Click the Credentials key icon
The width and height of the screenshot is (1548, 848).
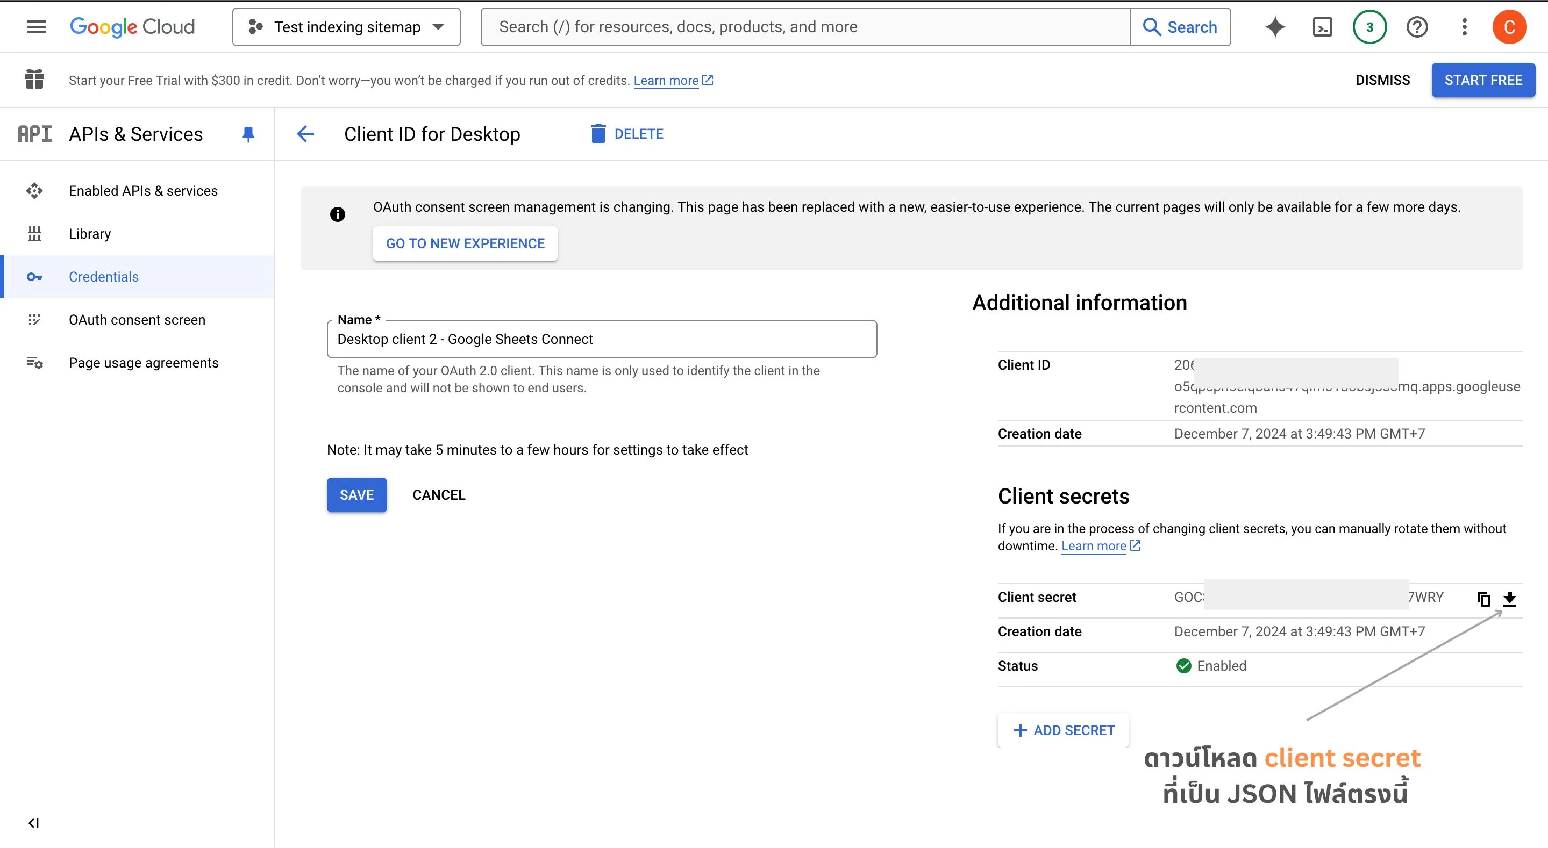tap(34, 277)
